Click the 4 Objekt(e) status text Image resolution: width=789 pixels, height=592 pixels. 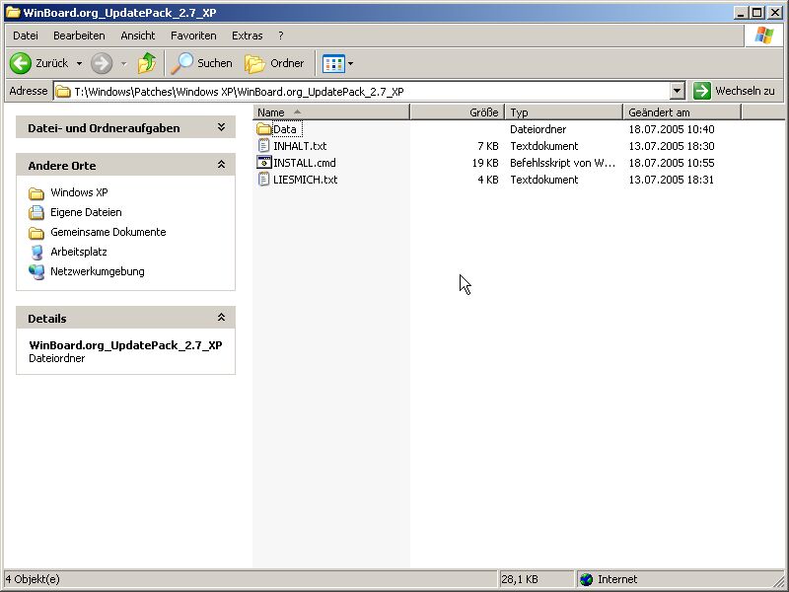click(x=33, y=579)
